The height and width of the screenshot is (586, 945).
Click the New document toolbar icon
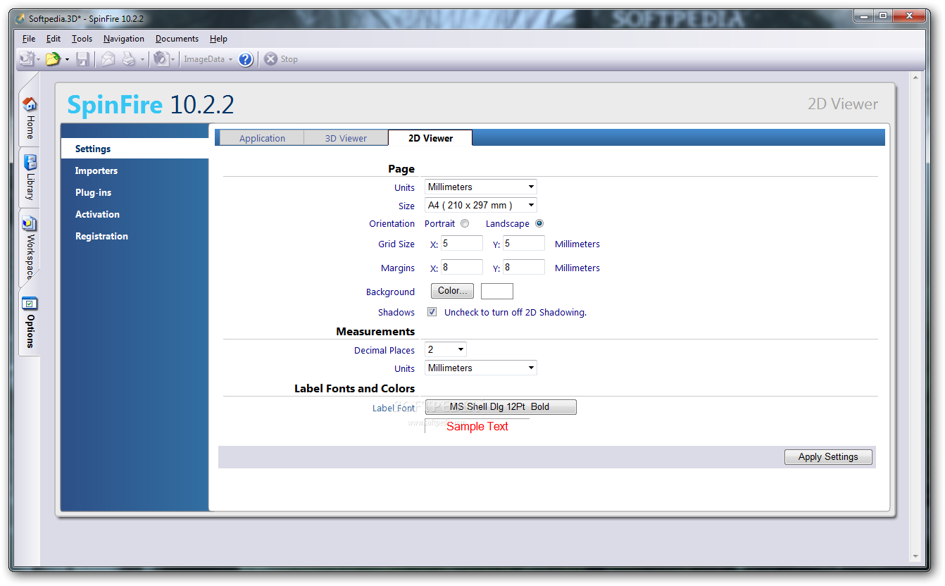(x=26, y=59)
